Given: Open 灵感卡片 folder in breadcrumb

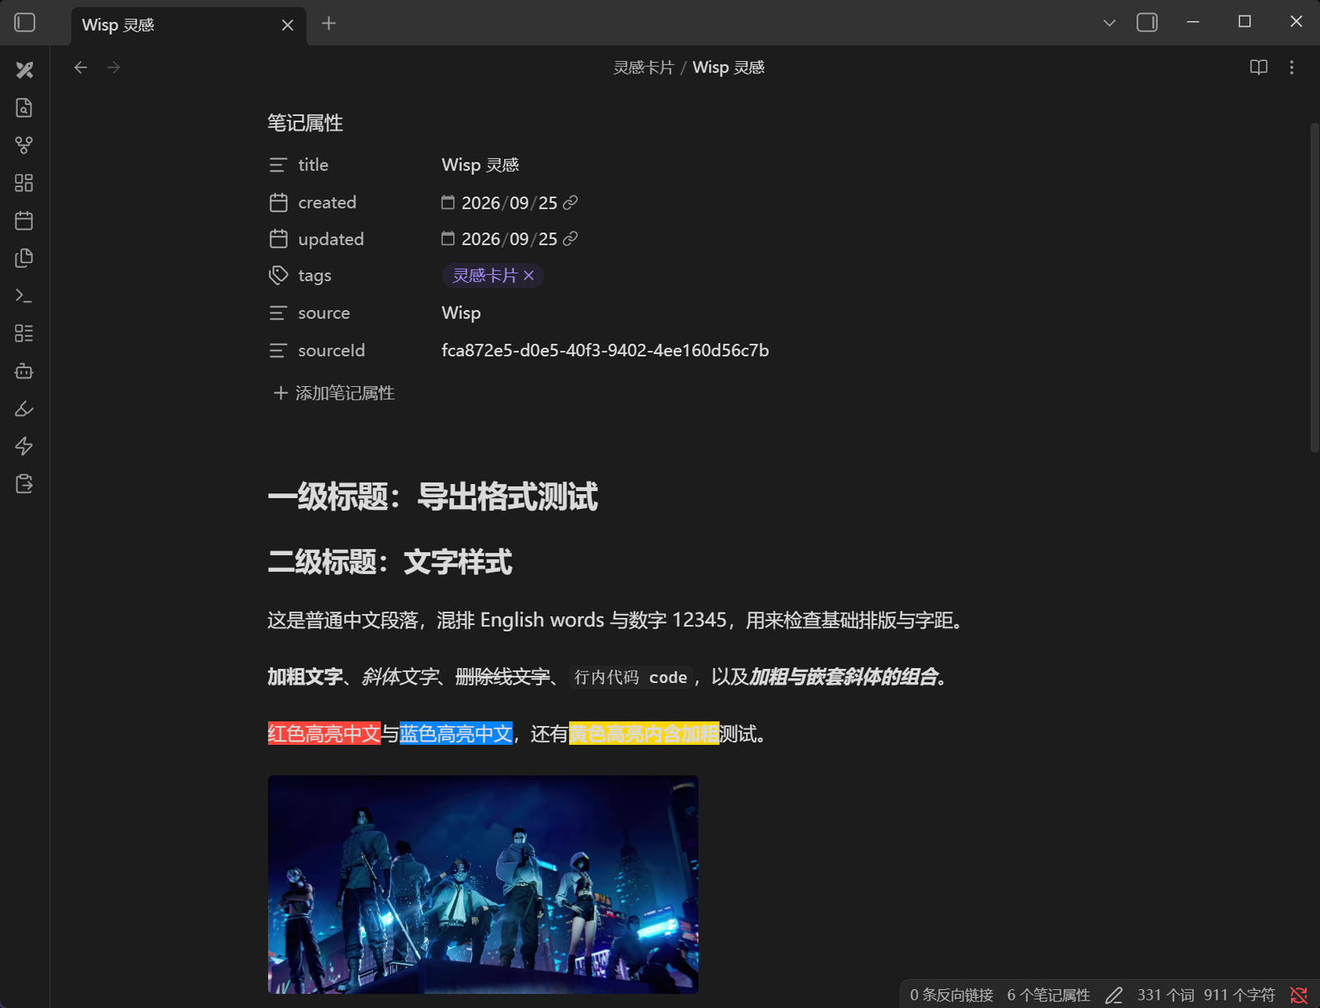Looking at the screenshot, I should pos(643,68).
